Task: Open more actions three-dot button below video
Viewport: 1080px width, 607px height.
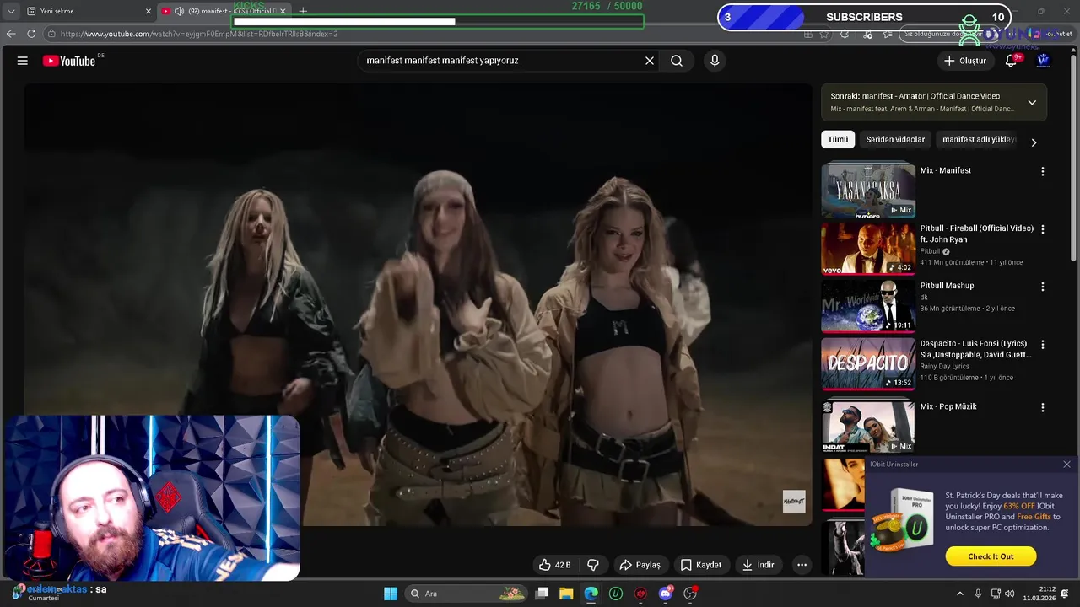Action: [x=802, y=565]
